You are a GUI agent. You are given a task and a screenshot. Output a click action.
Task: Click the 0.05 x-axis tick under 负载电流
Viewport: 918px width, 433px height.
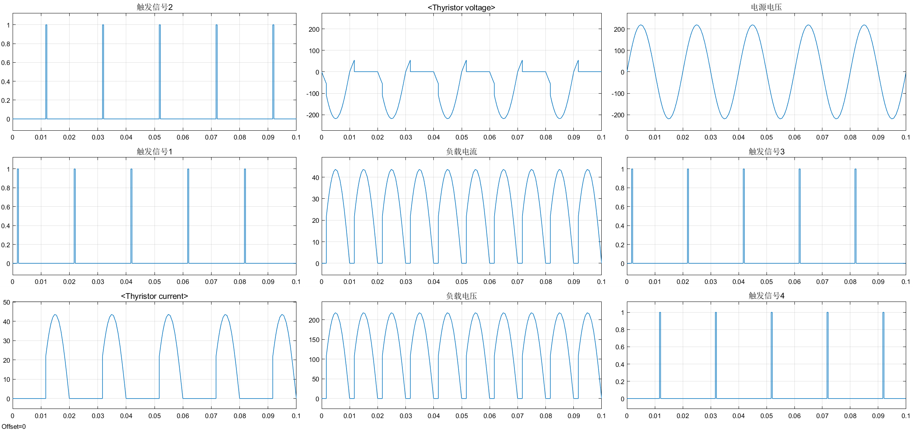click(x=461, y=282)
